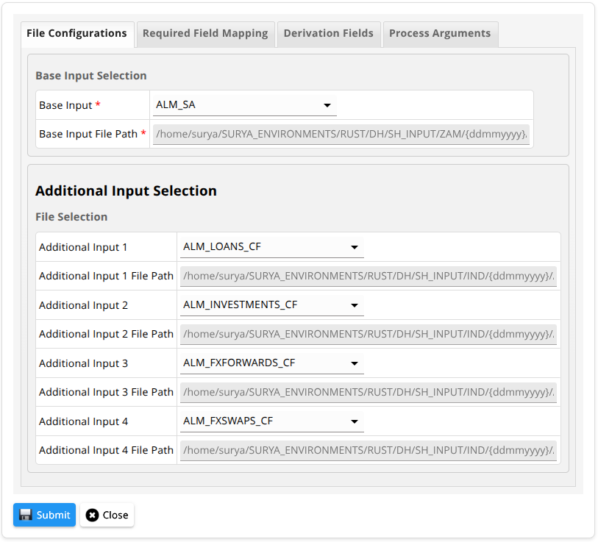This screenshot has width=598, height=542.
Task: Click Additional Input 3 File Path field
Action: click(368, 392)
